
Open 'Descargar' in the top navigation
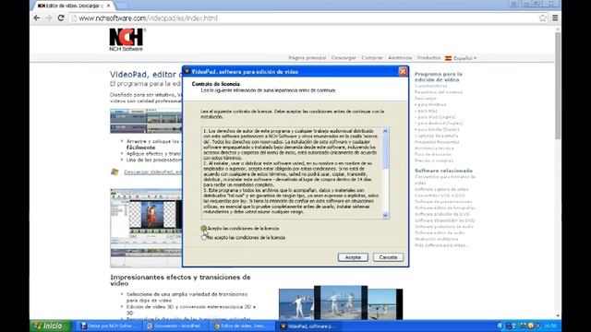[x=344, y=58]
